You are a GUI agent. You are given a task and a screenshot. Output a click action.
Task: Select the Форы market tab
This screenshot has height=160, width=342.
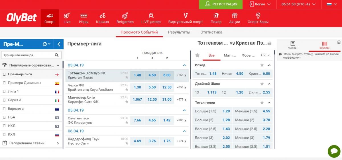[248, 55]
